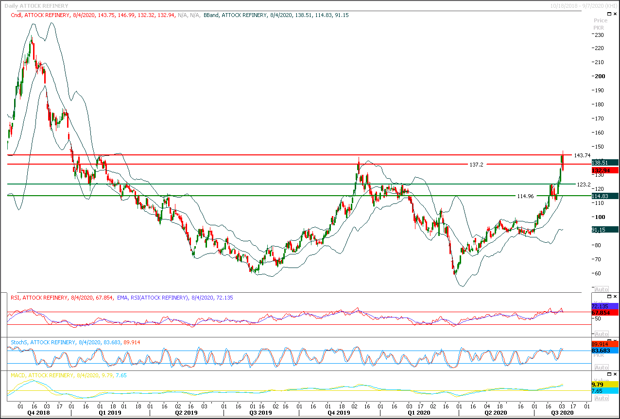620x419 pixels.
Task: Click the Q3 2019 quarter label
Action: [260, 413]
